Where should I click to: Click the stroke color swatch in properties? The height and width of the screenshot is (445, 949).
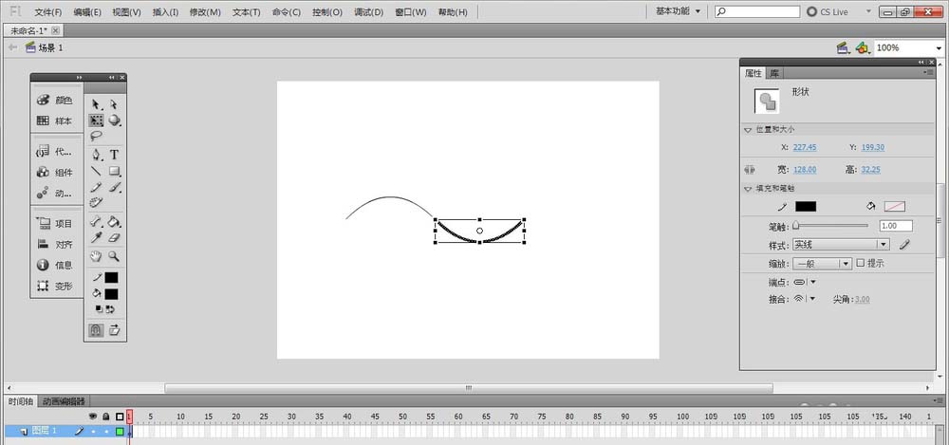(x=806, y=206)
